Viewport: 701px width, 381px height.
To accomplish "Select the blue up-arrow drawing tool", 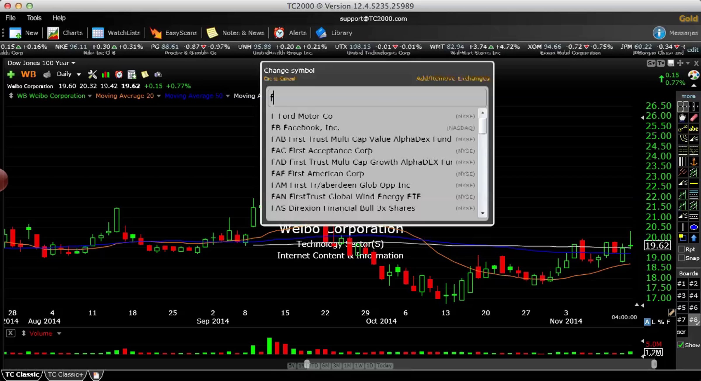I will pyautogui.click(x=694, y=238).
